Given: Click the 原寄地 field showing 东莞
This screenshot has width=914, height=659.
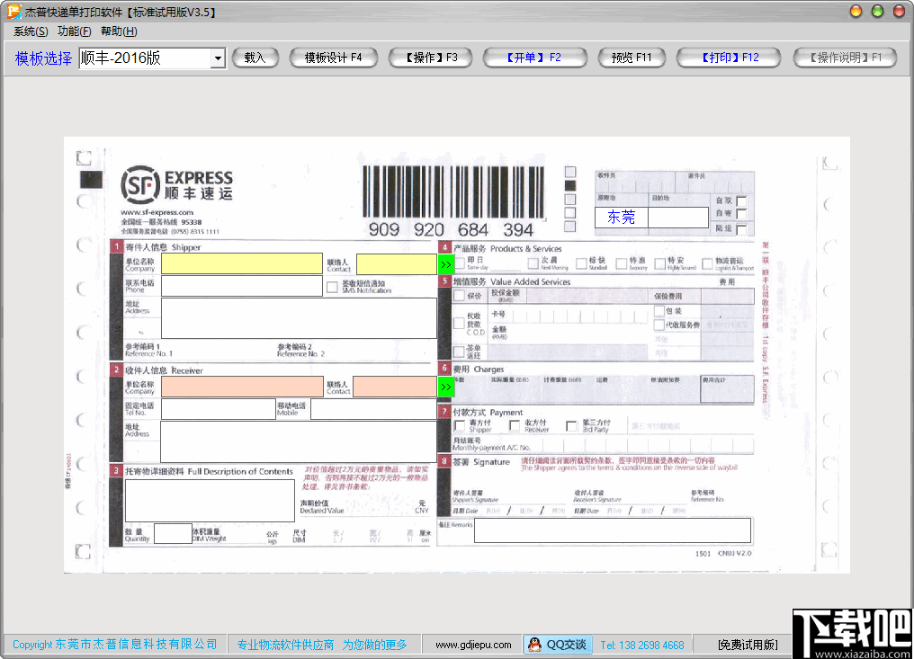Looking at the screenshot, I should 622,218.
